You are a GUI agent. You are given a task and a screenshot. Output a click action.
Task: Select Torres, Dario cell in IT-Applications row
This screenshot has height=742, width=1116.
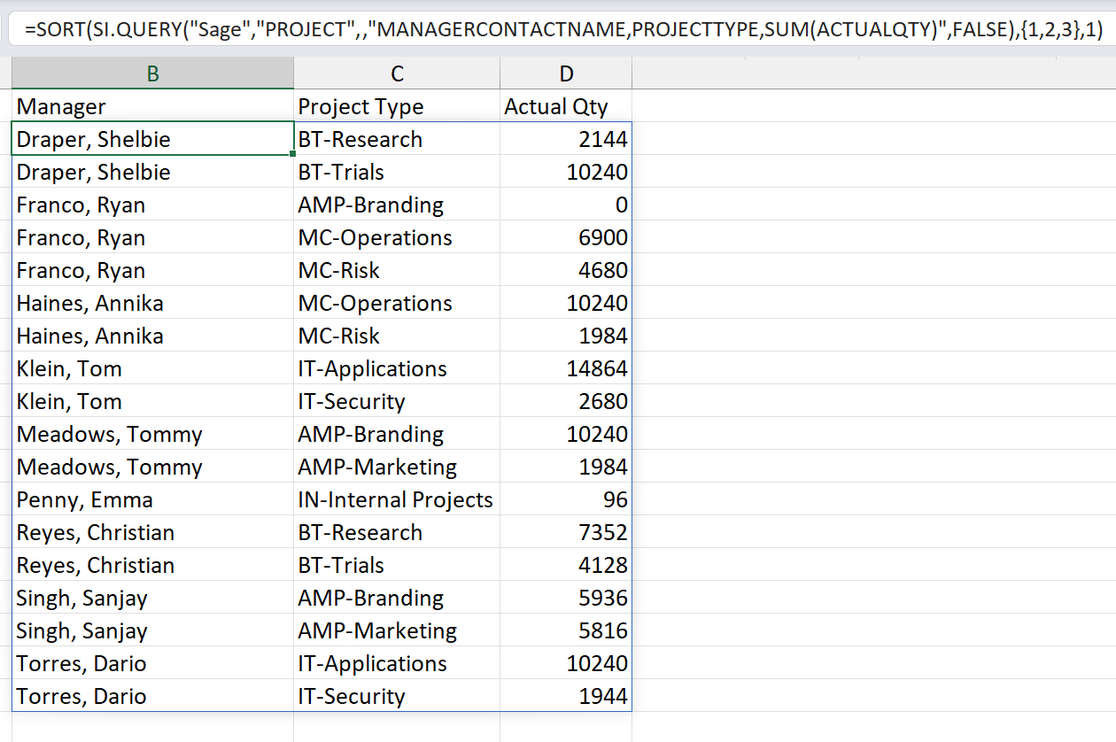(x=153, y=663)
